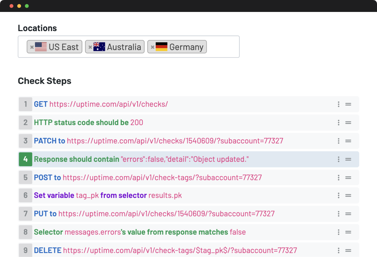The width and height of the screenshot is (377, 257).
Task: Select step number 3 badge
Action: point(25,141)
